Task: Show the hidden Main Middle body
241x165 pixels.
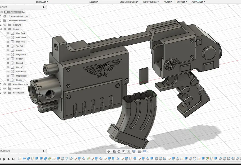Action: pos(8,37)
